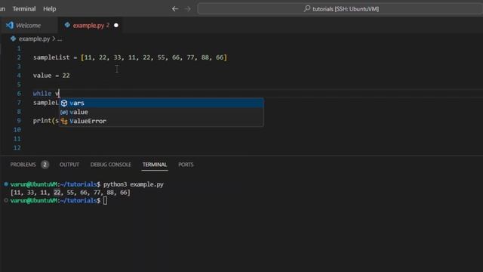Click line number 12 in gutter

(17, 148)
